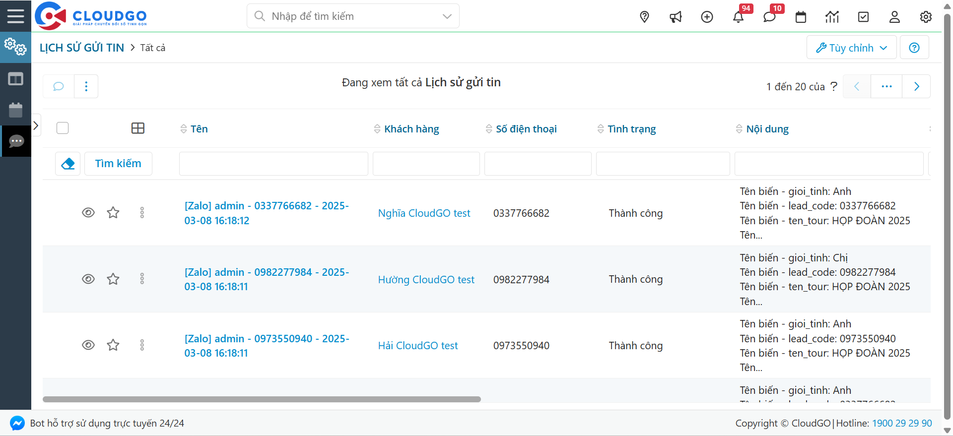Click the Tìm kiếm button

pos(118,164)
